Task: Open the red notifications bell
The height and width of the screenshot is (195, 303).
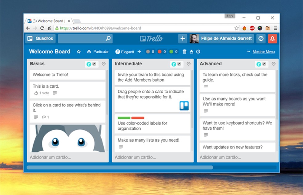Action: pyautogui.click(x=273, y=39)
